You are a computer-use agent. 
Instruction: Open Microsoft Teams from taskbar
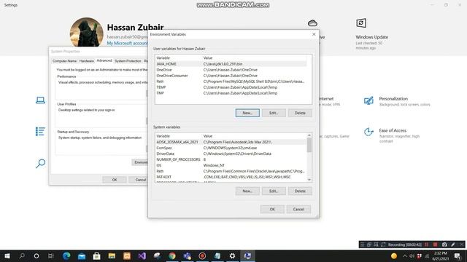187,255
